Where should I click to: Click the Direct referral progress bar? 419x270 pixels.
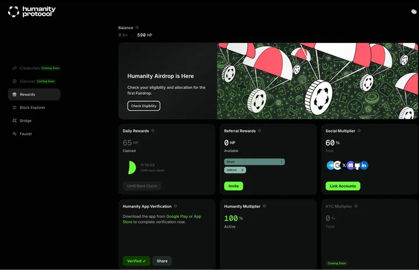[254, 162]
